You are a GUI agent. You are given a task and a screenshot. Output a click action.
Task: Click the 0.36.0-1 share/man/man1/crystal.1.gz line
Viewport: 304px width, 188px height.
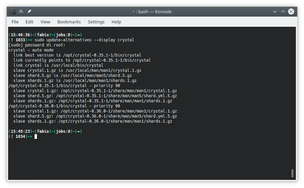point(95,111)
